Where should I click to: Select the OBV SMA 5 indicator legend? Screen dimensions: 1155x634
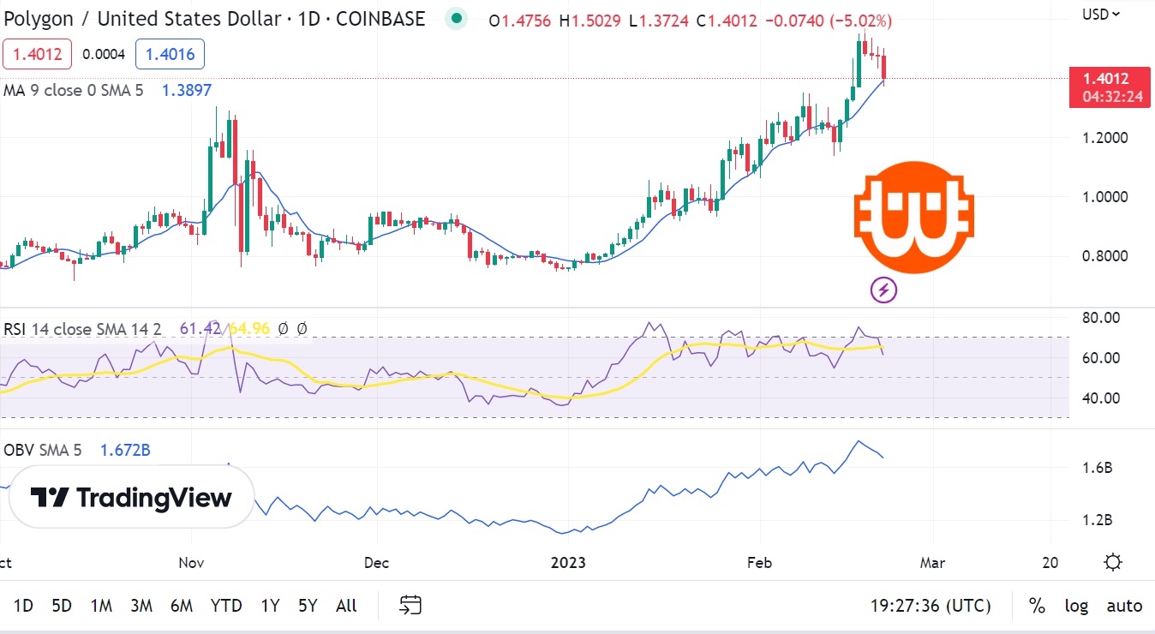point(43,450)
